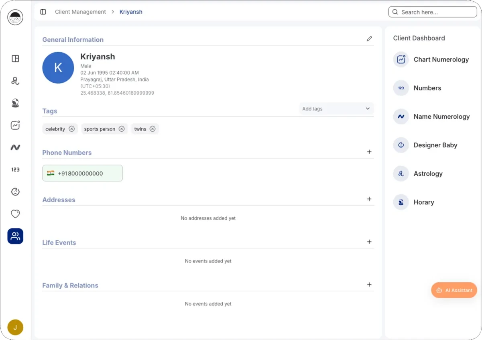Viewport: 482px width, 340px height.
Task: Click the Numbers dashboard icon
Action: coord(401,88)
